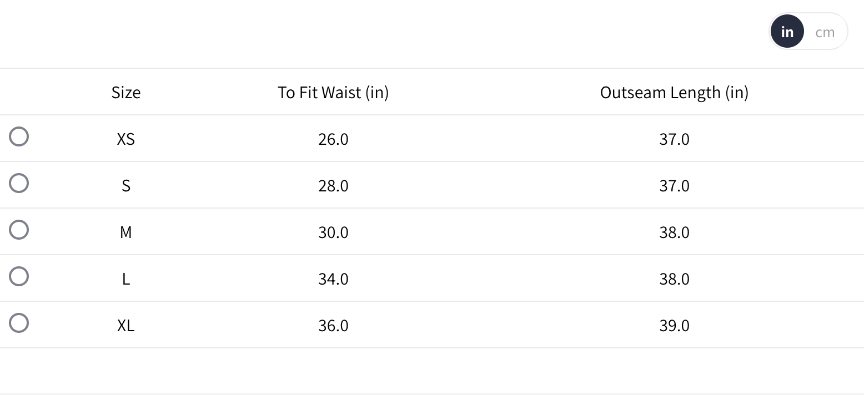This screenshot has width=864, height=395.
Task: Choose the XL size radio button
Action: point(19,323)
